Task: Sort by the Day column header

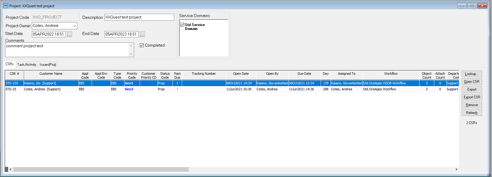Action: pos(326,75)
